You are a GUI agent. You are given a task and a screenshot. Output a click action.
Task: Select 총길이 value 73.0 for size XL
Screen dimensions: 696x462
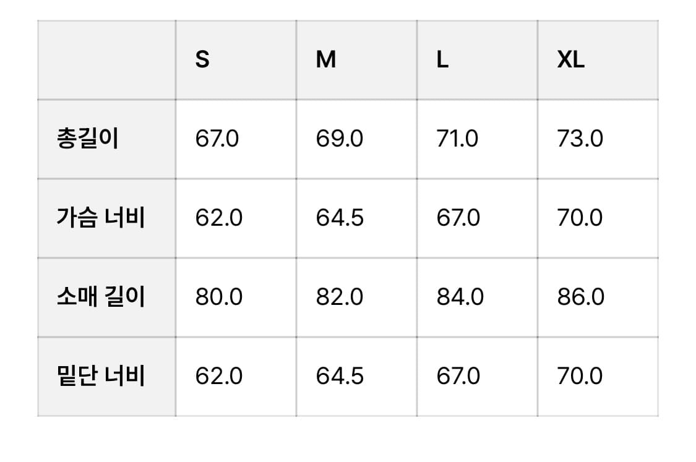tap(580, 139)
